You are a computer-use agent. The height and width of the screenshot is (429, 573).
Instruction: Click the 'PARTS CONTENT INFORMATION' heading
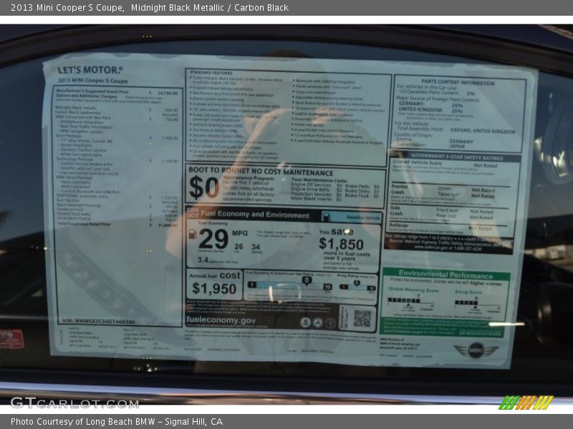458,82
